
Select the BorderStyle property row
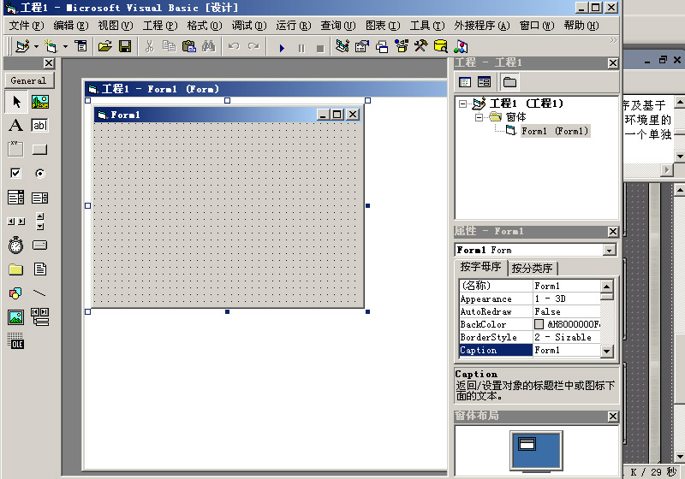point(530,337)
